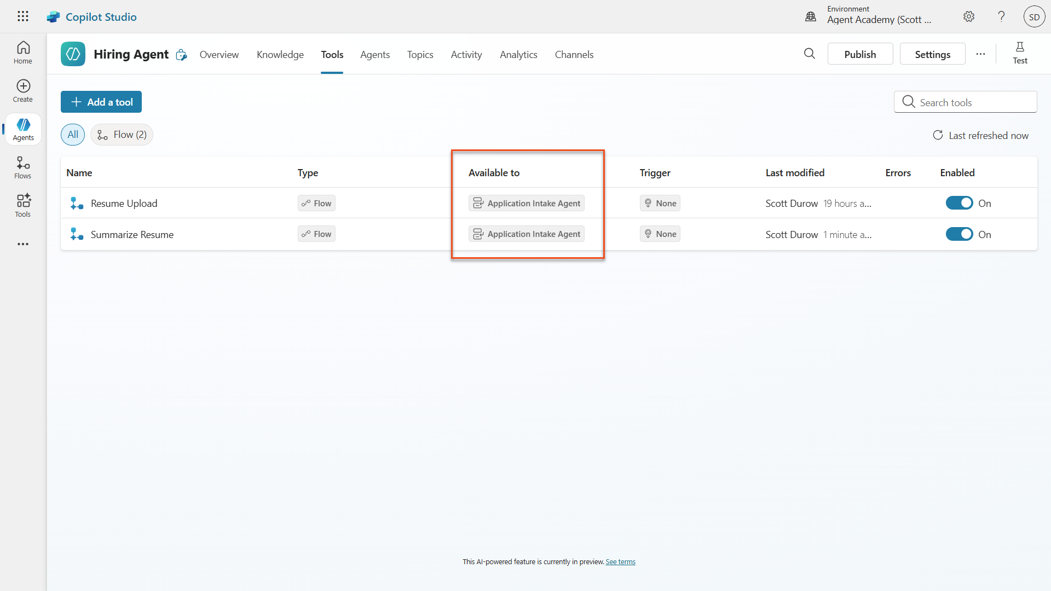
Task: Click the magnifier search icon near Publish
Action: click(x=810, y=54)
